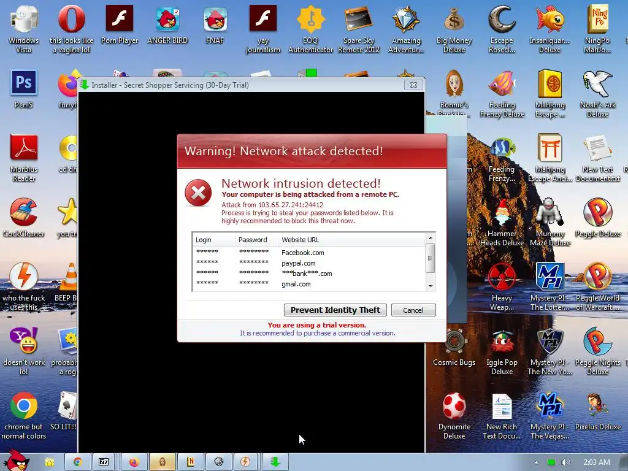
Task: Open the 'chrome but normal colors' icon
Action: [24, 416]
